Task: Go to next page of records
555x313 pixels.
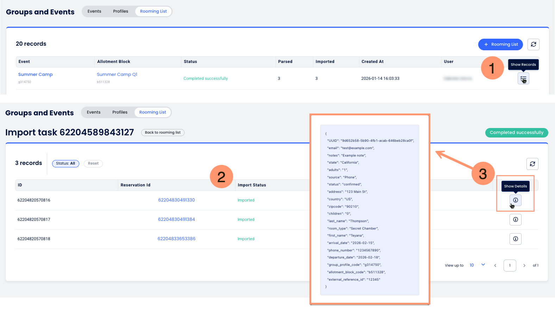Action: (x=524, y=266)
